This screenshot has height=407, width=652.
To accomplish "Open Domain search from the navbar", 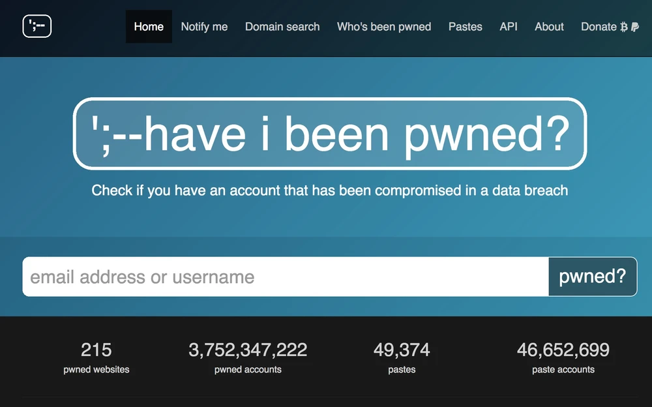I will tap(282, 27).
